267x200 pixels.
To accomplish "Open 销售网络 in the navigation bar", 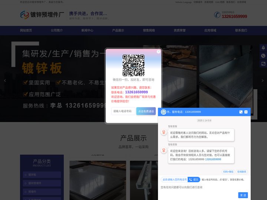I will (149, 30).
